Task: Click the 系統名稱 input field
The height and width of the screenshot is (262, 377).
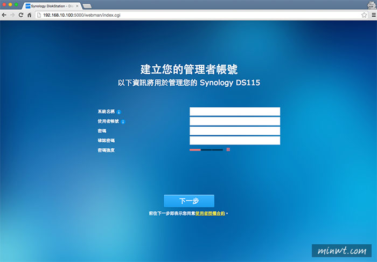Action: 235,112
